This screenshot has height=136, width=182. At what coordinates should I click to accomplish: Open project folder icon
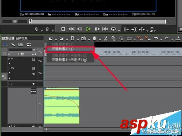click(x=83, y=38)
